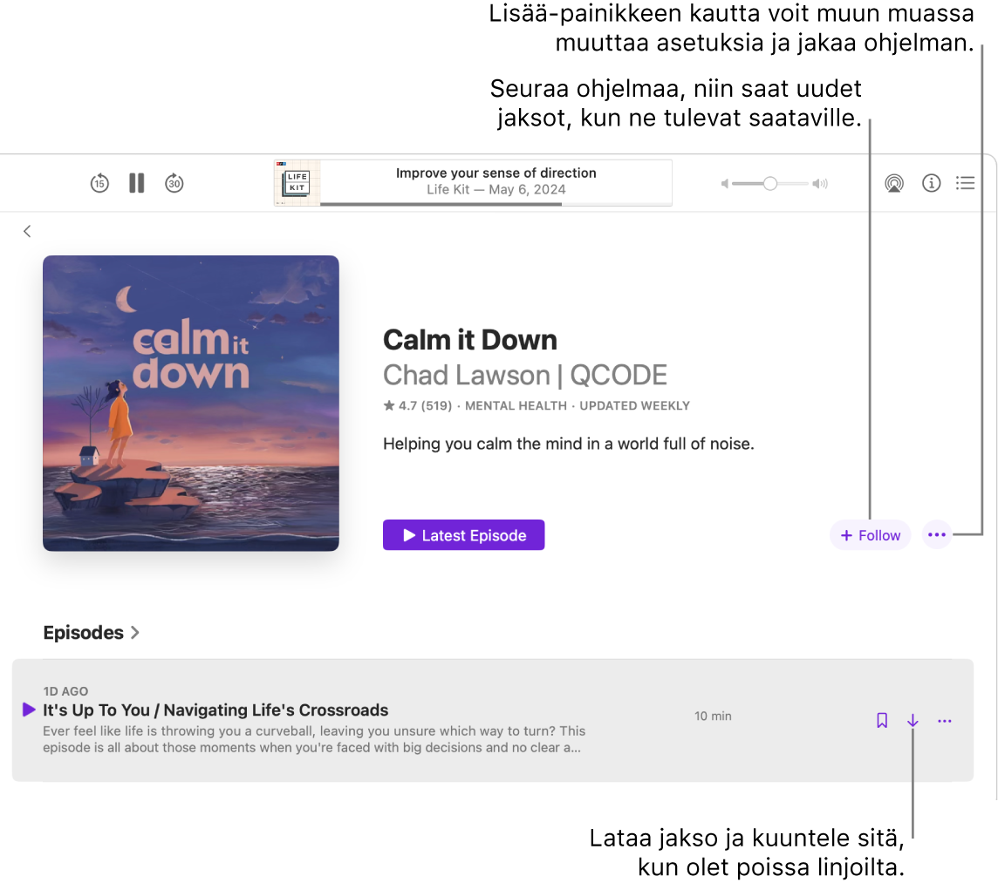Play the Latest Episode
This screenshot has width=998, height=883.
coord(463,534)
